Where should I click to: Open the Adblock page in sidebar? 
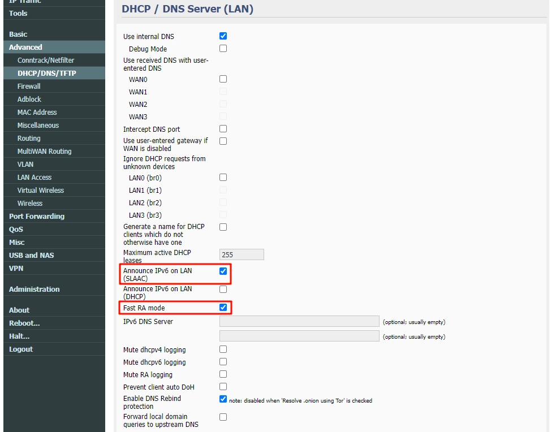[29, 100]
